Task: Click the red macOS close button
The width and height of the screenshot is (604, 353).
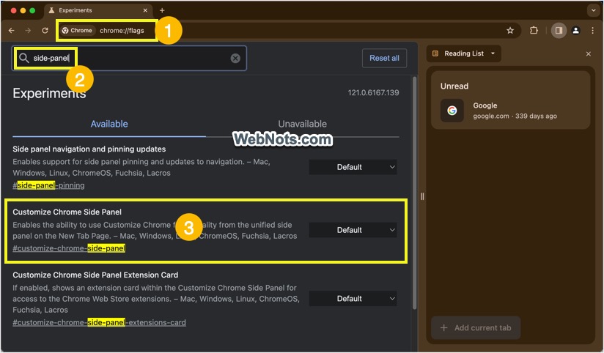Action: tap(13, 10)
